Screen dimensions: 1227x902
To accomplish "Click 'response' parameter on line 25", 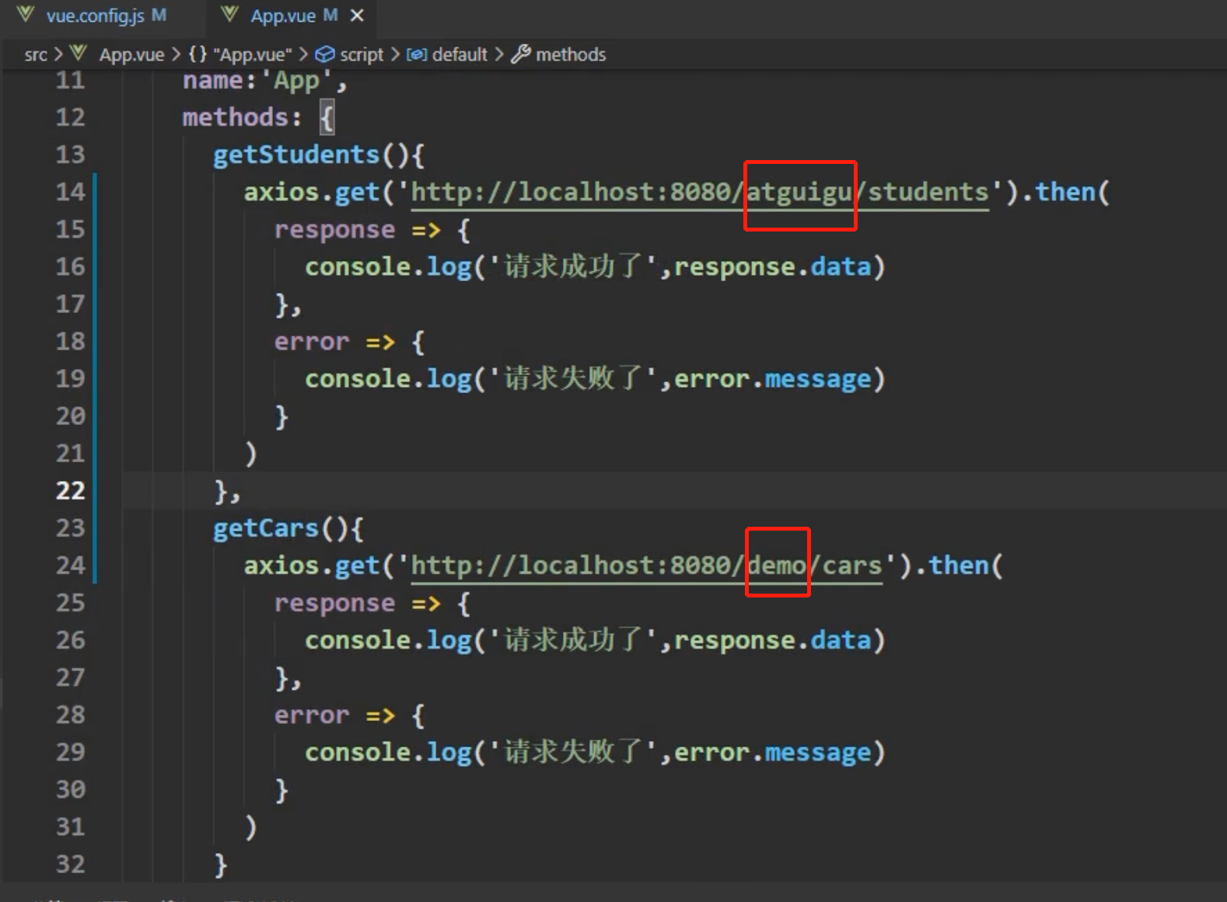I will pyautogui.click(x=334, y=604).
